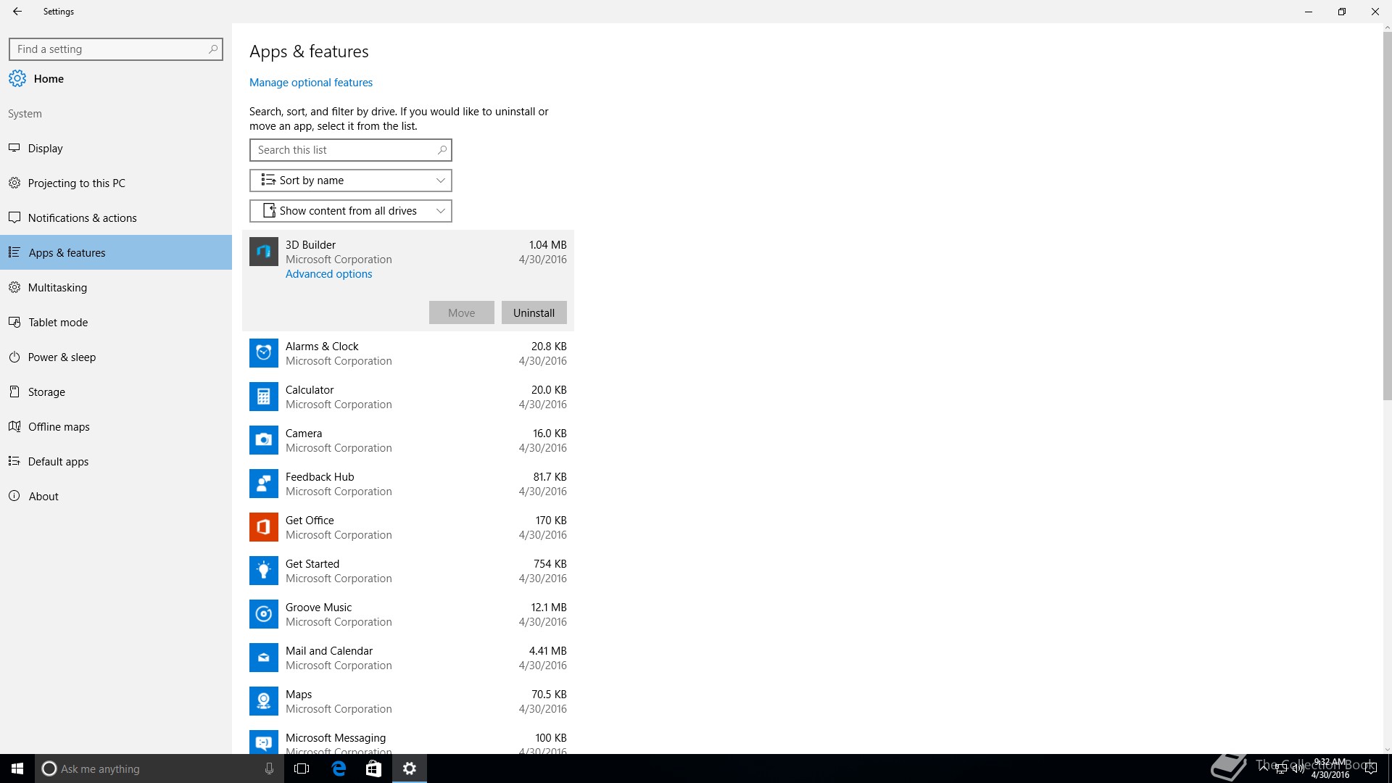Click the vertical scrollbar thumb
This screenshot has width=1392, height=783.
point(1387,215)
